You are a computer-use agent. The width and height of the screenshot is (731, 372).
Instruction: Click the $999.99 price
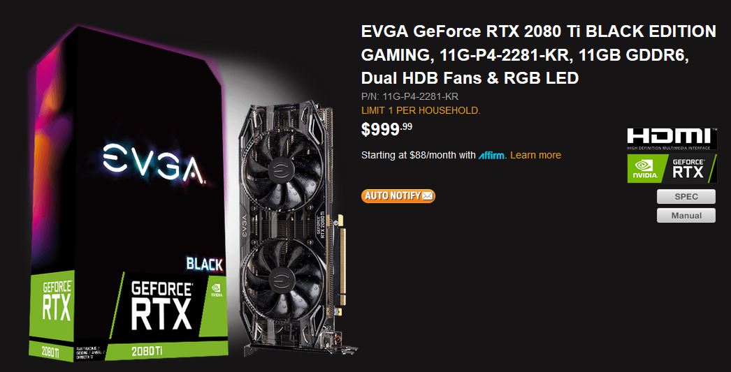[386, 129]
